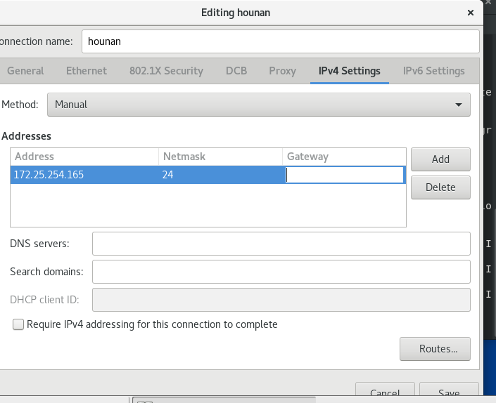The height and width of the screenshot is (403, 496).
Task: Select the 172.25.254.165 address cell
Action: point(84,175)
